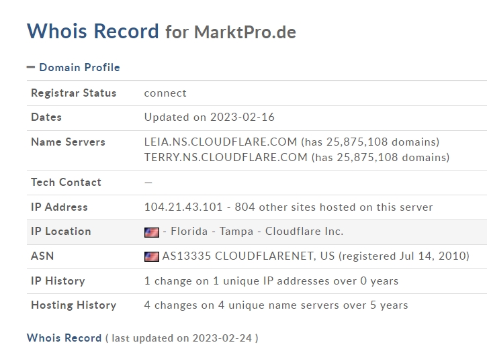Viewport: 487px width, 349px height.
Task: Click the IP History label
Action: click(58, 281)
